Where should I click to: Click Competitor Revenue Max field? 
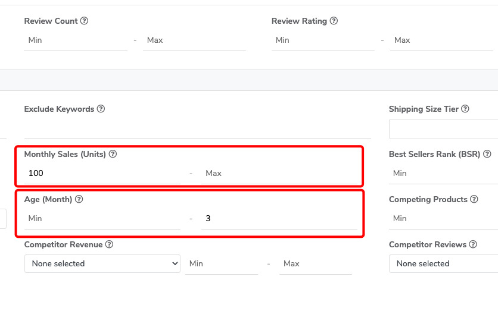316,264
